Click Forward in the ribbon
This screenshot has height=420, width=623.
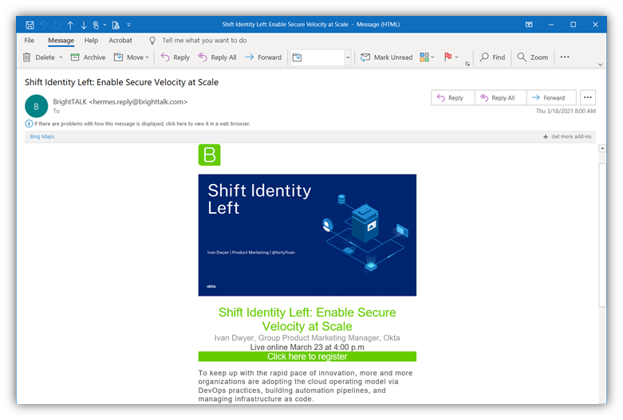(263, 57)
